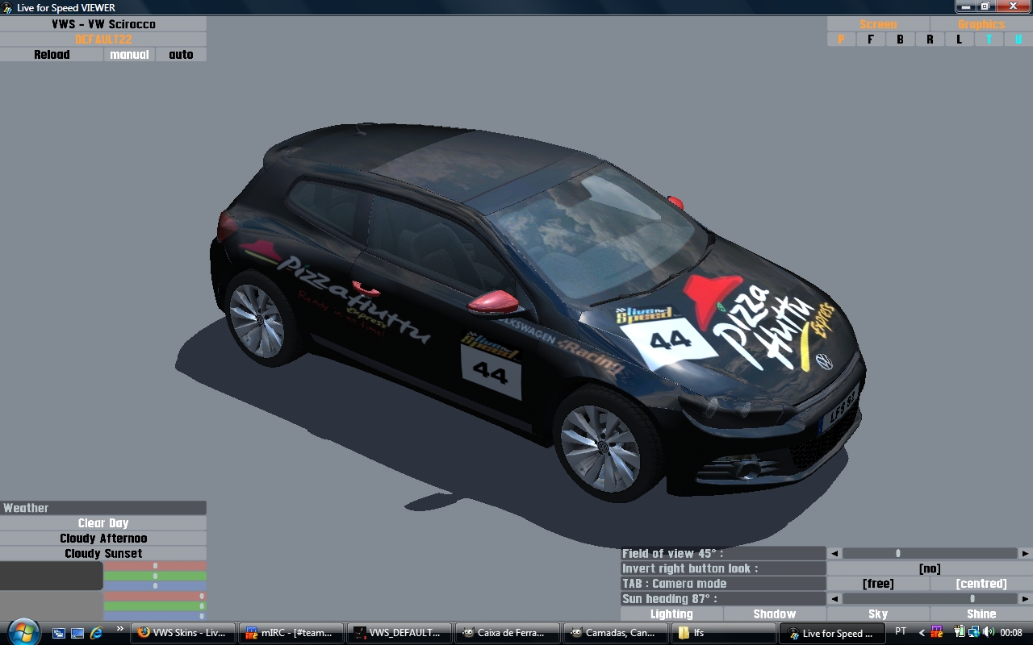Switch to VWS Skins Firefox taskbar window
The height and width of the screenshot is (645, 1033).
click(x=184, y=634)
